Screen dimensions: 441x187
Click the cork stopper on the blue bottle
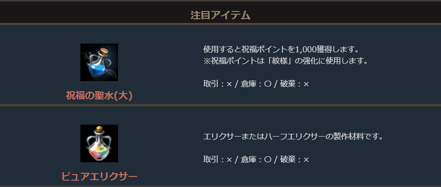(104, 49)
